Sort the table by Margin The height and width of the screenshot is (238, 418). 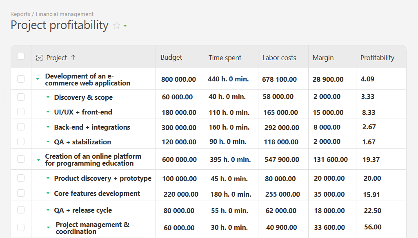click(323, 57)
